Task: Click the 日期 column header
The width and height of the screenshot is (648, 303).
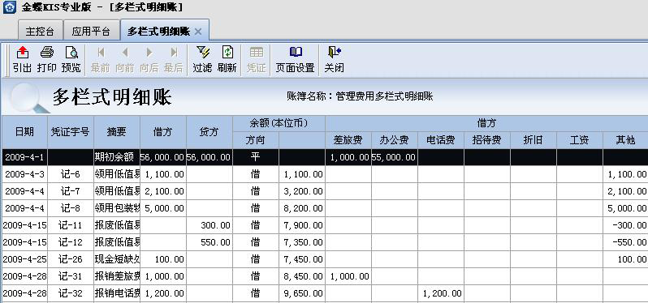Action: (x=25, y=132)
